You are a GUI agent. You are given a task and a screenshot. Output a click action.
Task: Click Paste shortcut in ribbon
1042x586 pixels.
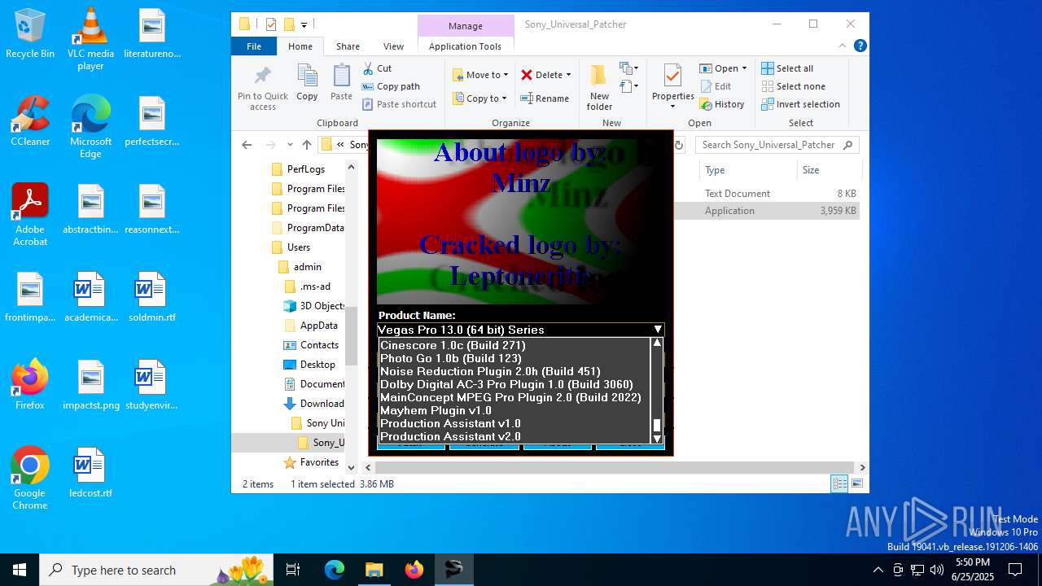click(x=399, y=104)
